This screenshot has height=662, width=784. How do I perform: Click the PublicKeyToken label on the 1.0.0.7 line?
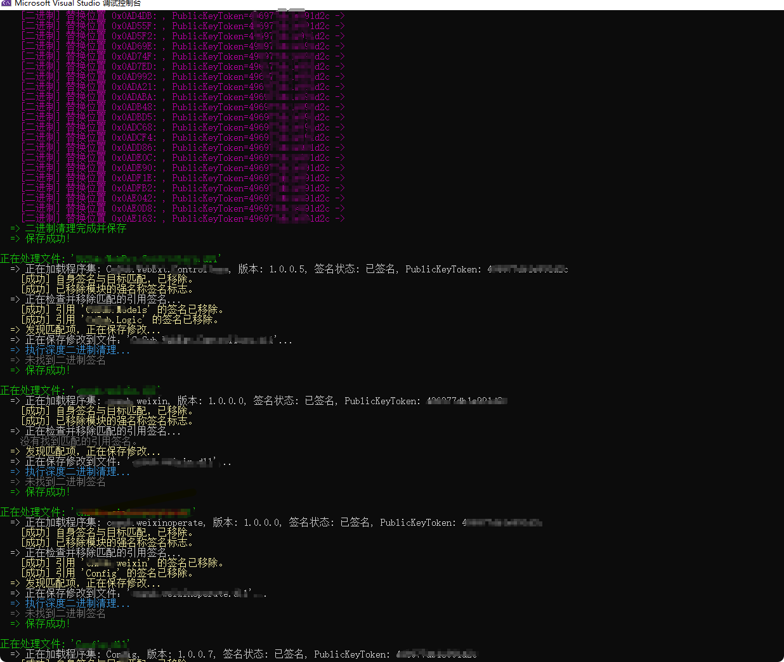(x=351, y=654)
